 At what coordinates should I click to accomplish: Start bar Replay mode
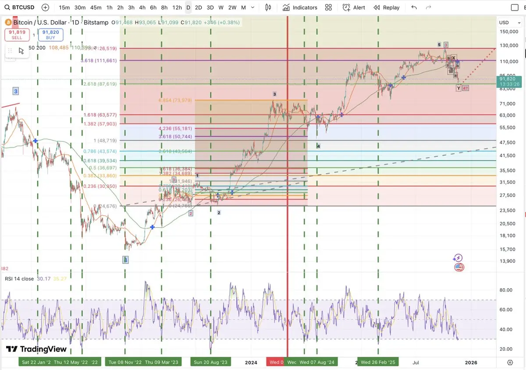[x=387, y=7]
